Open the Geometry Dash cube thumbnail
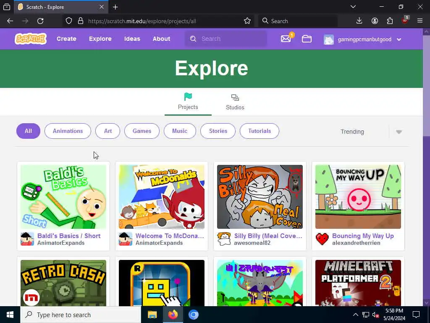This screenshot has height=323, width=430. pos(162,283)
